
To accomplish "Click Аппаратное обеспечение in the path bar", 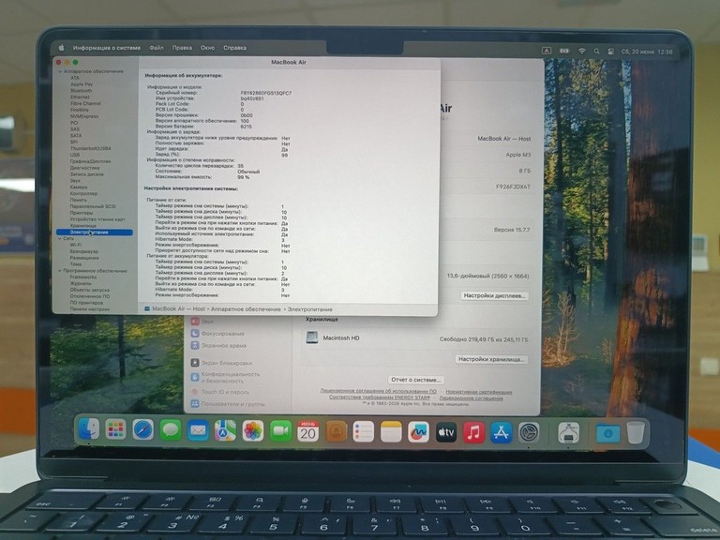I will coord(246,309).
